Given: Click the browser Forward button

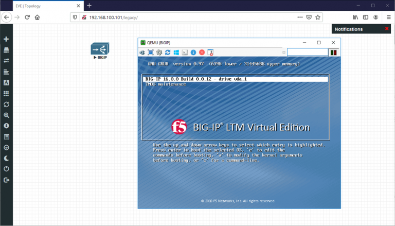Looking at the screenshot, I should point(17,17).
